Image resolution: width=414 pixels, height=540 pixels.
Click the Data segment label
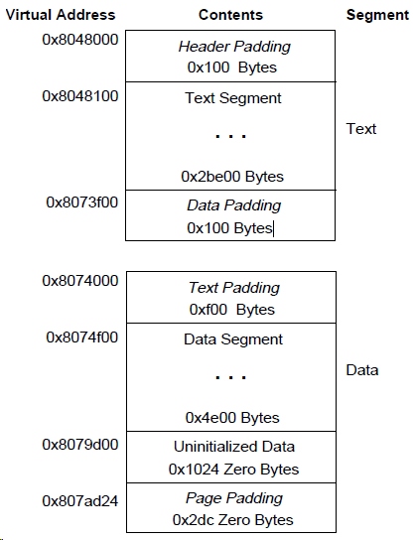(362, 370)
